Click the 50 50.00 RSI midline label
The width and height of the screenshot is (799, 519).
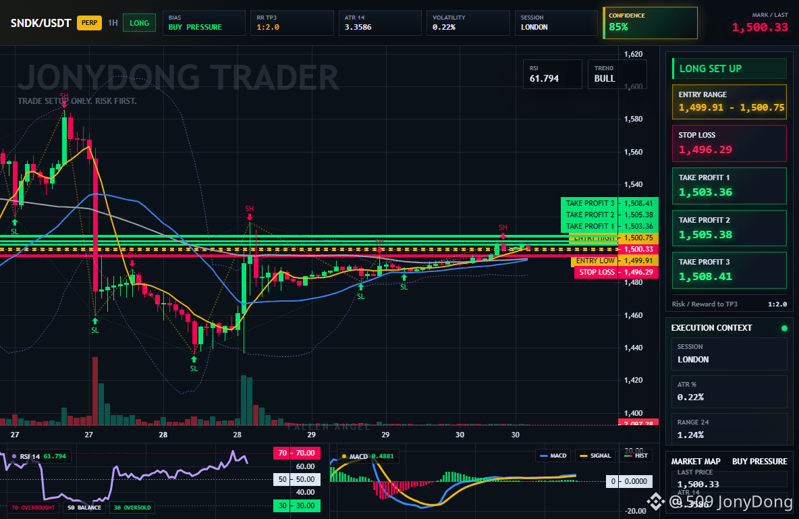pos(296,479)
